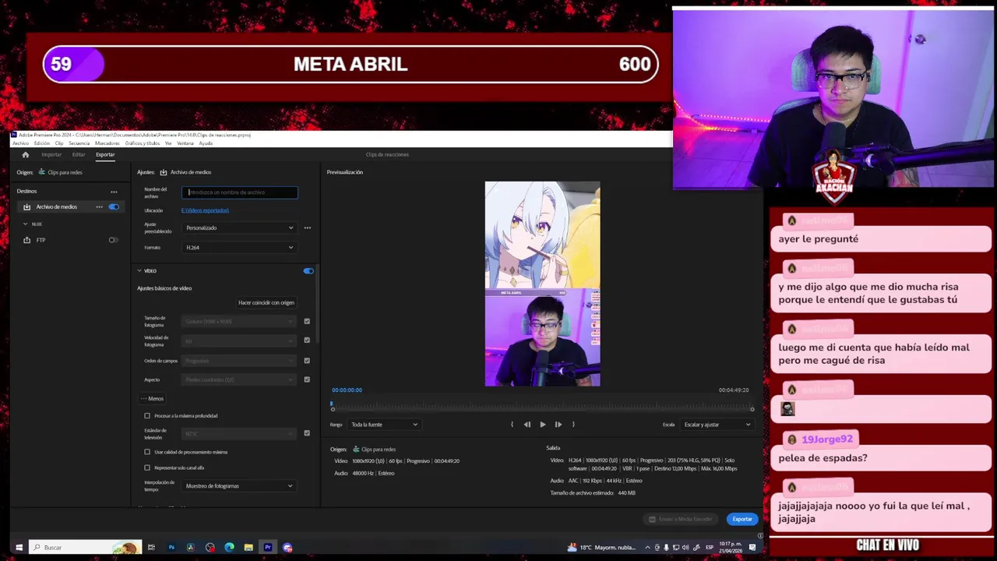
Task: Play the export preview
Action: (543, 425)
